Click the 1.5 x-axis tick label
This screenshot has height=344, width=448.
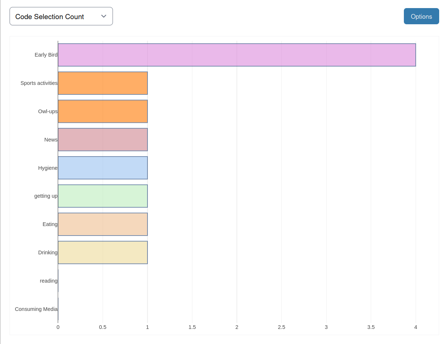192,327
